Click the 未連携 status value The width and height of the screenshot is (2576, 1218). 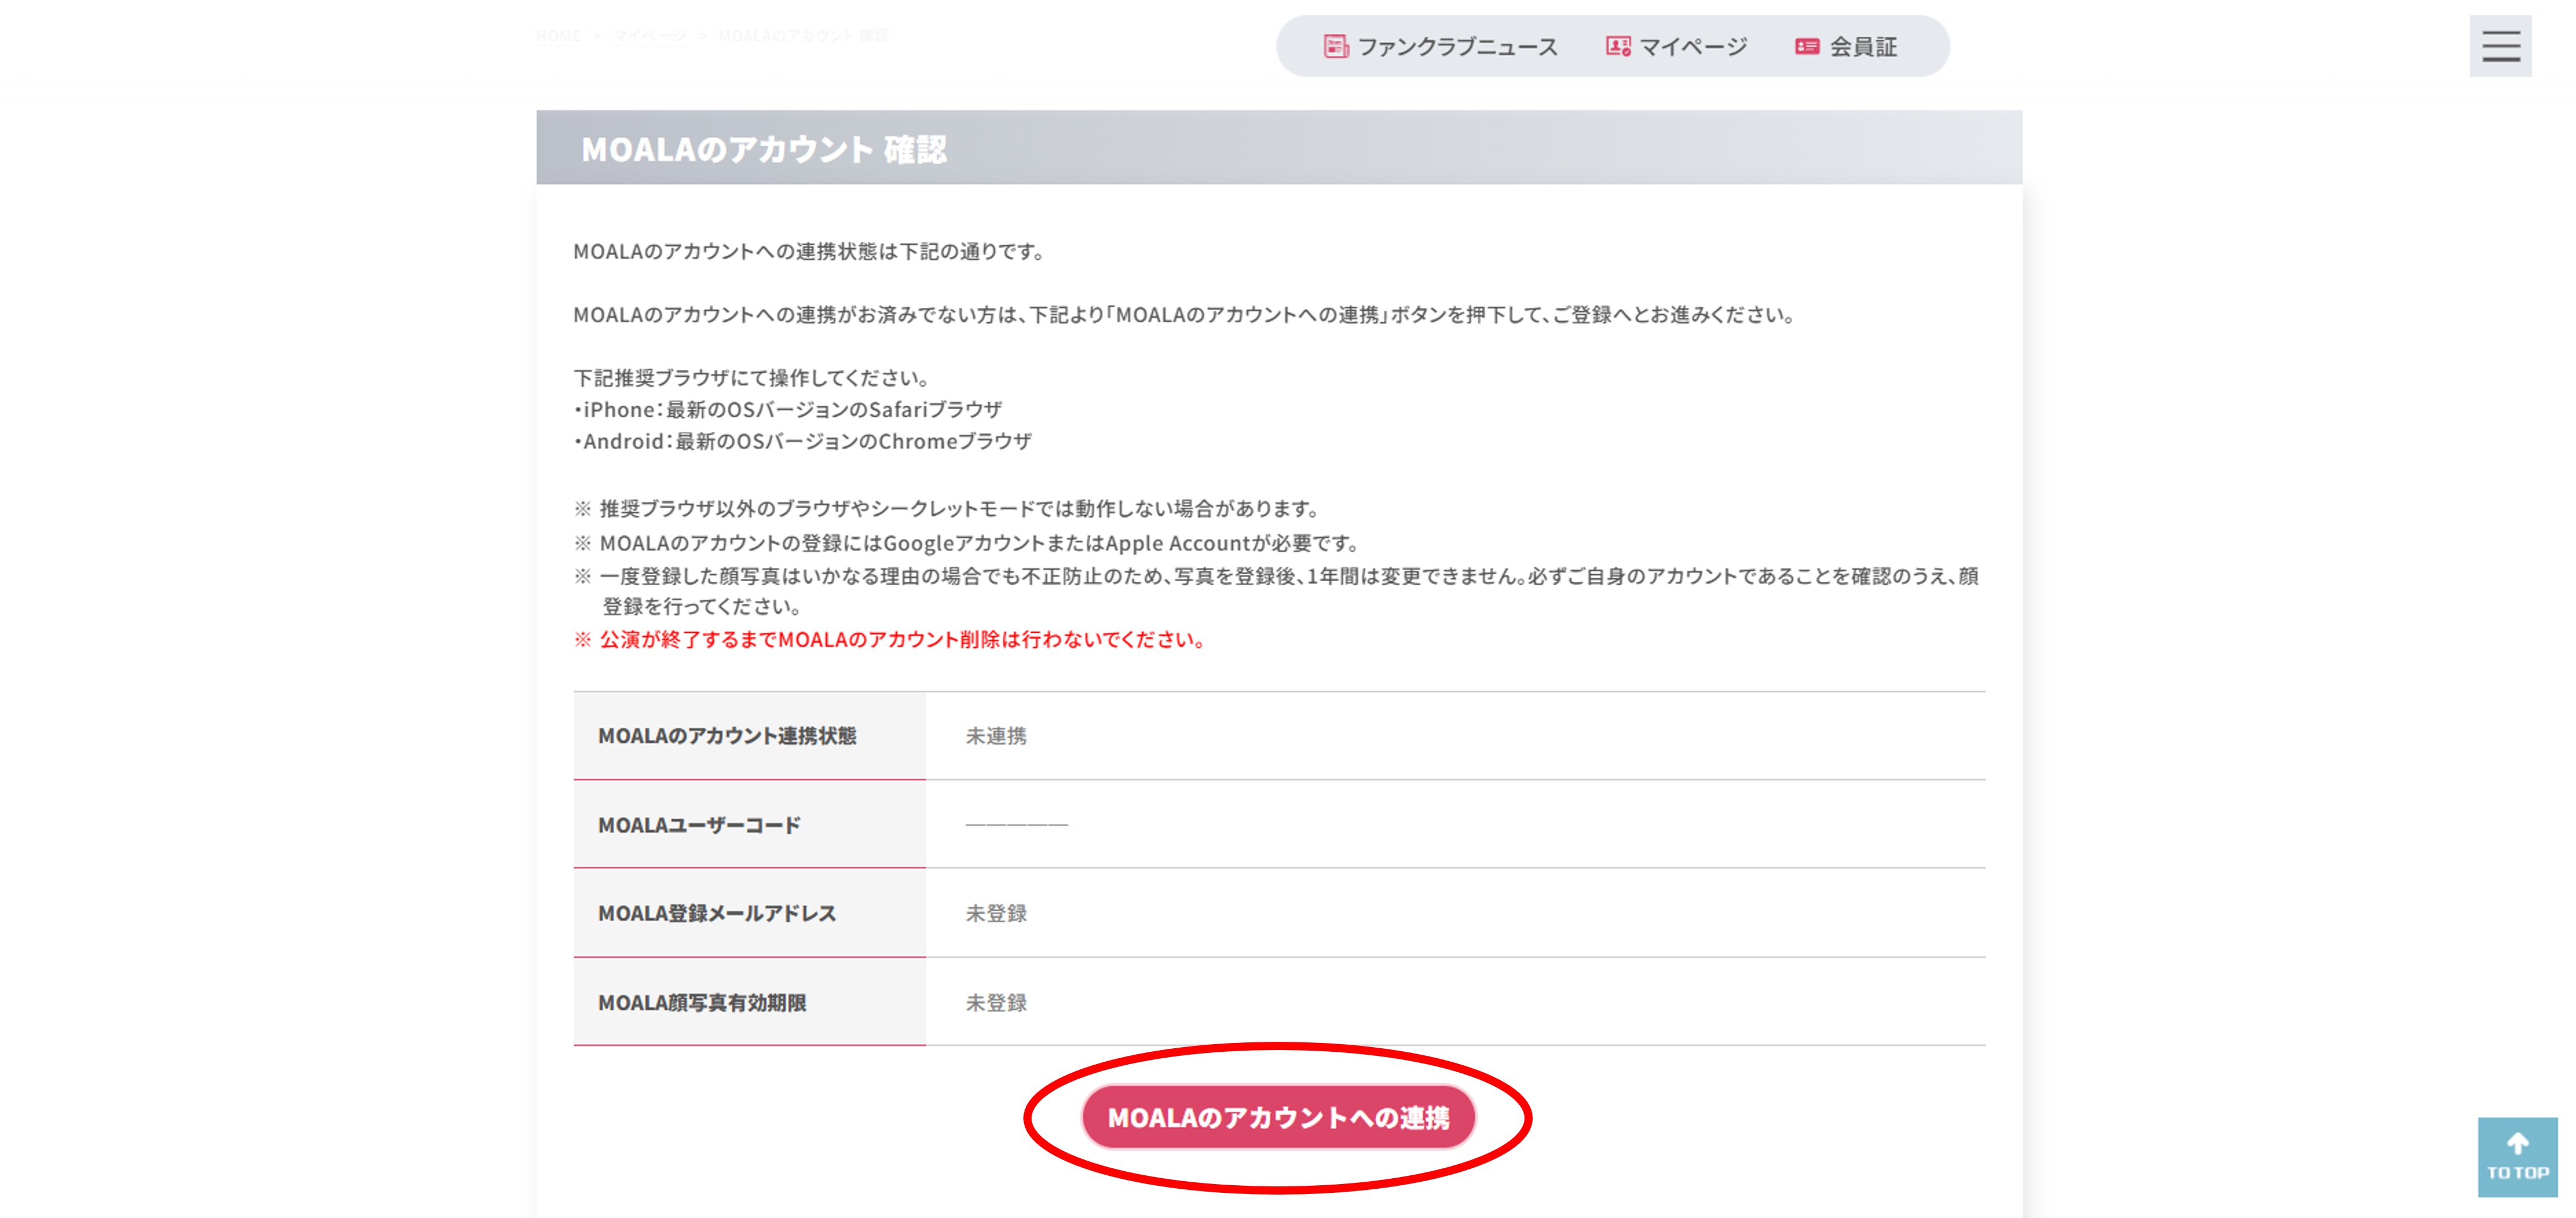tap(995, 736)
